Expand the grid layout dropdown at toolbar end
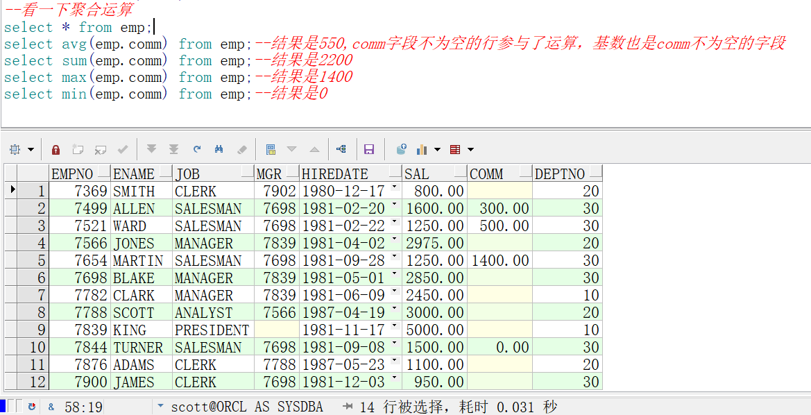The image size is (811, 415). [470, 149]
